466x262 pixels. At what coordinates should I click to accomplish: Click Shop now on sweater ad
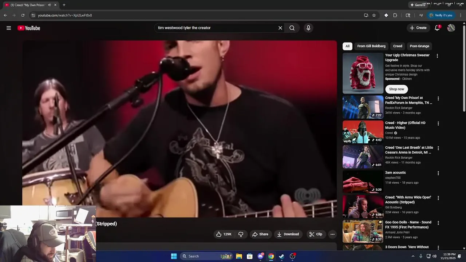tap(396, 89)
